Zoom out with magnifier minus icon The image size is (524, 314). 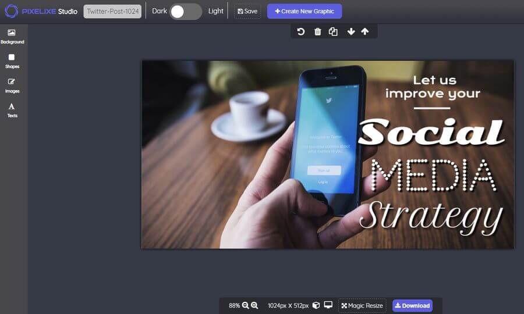click(245, 305)
